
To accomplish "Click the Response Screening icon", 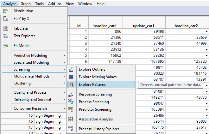I will (71, 94).
